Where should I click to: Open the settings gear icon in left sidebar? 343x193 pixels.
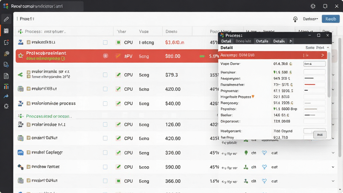[x=6, y=106]
